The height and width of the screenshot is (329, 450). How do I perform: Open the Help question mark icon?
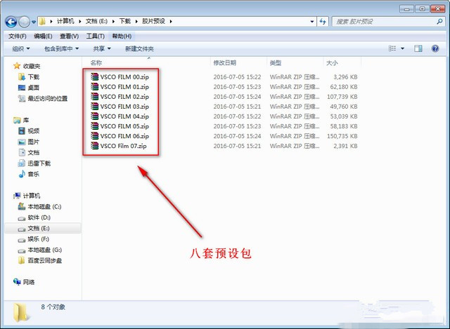[435, 48]
